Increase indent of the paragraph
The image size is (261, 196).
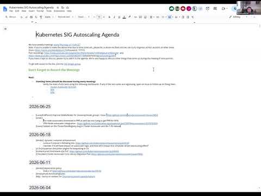point(188,17)
